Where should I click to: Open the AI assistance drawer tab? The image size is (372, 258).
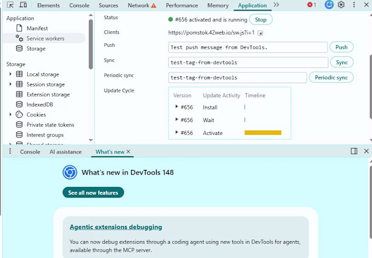[65, 152]
